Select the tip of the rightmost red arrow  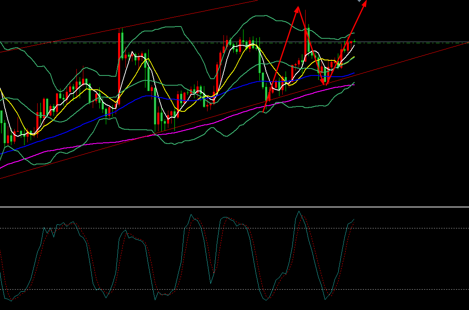[366, 1]
